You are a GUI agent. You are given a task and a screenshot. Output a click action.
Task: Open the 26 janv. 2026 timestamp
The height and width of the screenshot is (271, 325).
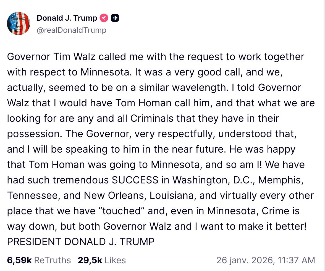pos(265,260)
